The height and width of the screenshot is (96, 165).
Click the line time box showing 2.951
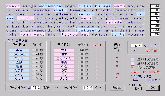[155, 30]
